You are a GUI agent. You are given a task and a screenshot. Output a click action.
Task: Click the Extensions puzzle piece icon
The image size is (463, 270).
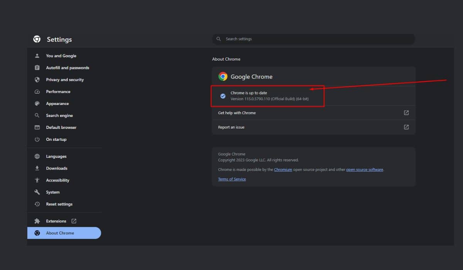coord(37,221)
